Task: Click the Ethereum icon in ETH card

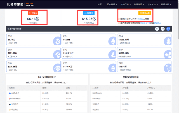Action: coord(112,41)
